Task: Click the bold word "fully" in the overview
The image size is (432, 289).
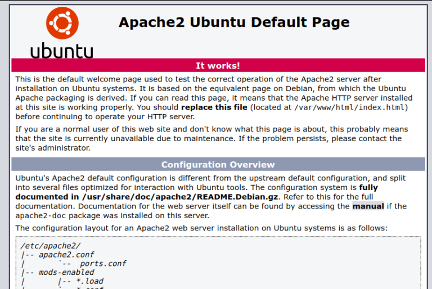Action: (368, 188)
